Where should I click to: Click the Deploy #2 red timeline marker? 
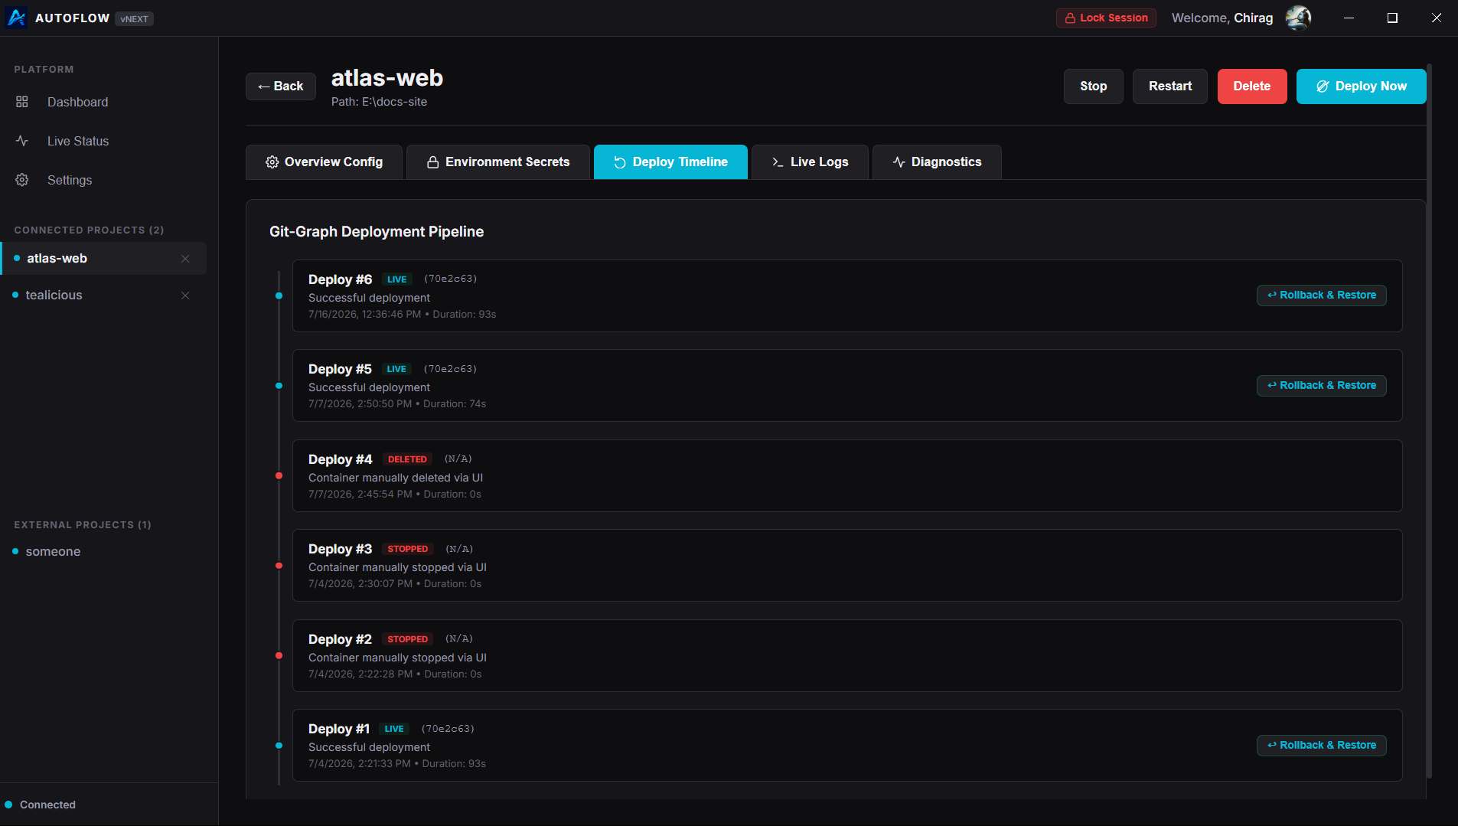[x=279, y=656]
